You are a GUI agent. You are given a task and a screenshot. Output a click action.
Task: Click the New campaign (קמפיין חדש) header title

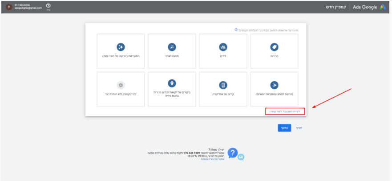338,7
